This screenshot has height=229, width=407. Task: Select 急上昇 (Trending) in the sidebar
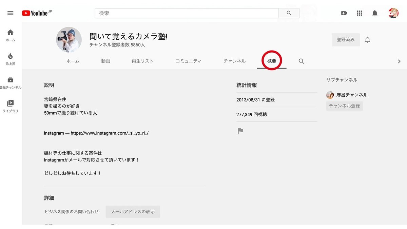(10, 56)
